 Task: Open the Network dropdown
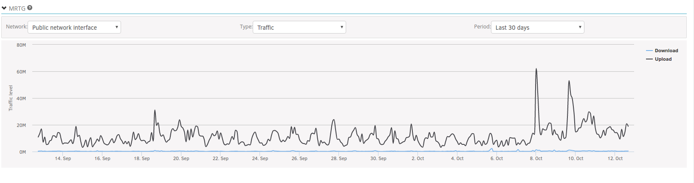click(74, 27)
